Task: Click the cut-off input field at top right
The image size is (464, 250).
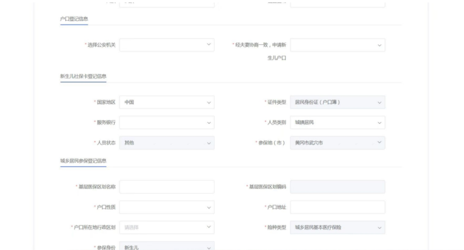Action: pos(337,4)
